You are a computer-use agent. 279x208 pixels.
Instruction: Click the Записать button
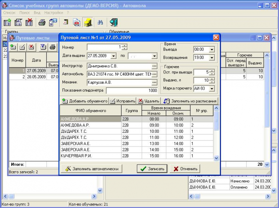(152, 169)
